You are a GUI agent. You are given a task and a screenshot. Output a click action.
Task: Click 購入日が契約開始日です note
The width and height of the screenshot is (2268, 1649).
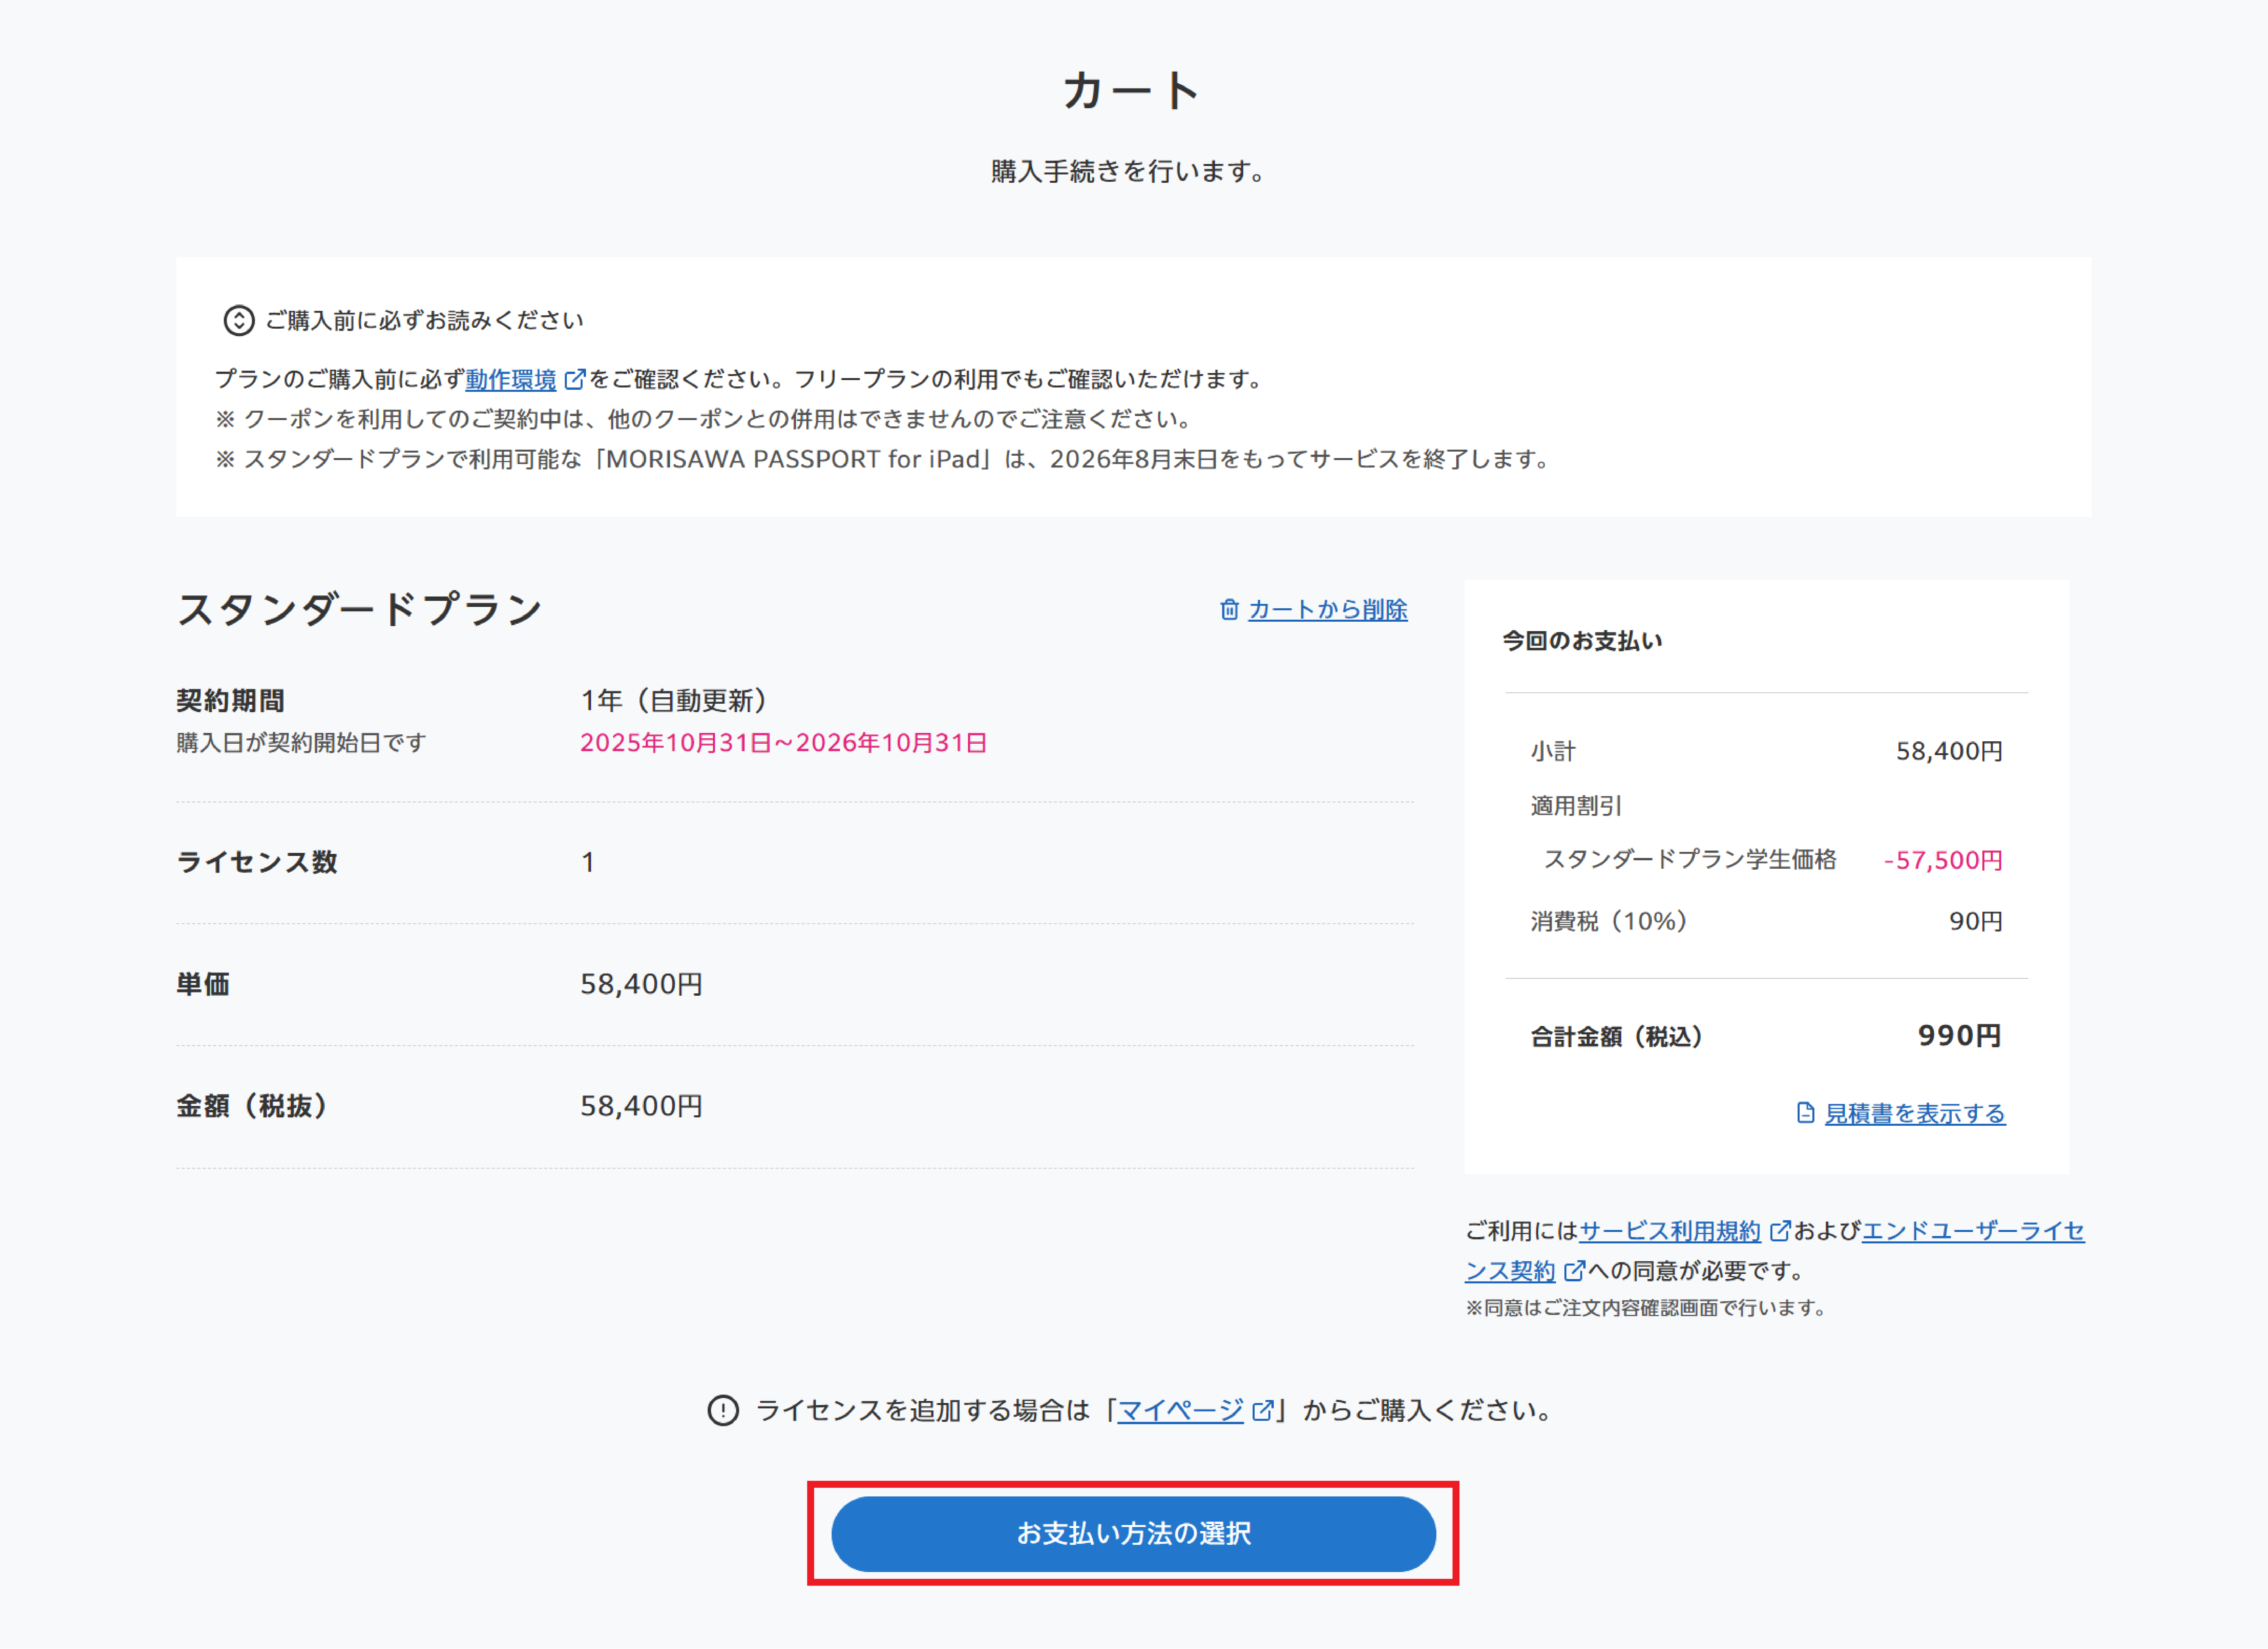click(301, 743)
